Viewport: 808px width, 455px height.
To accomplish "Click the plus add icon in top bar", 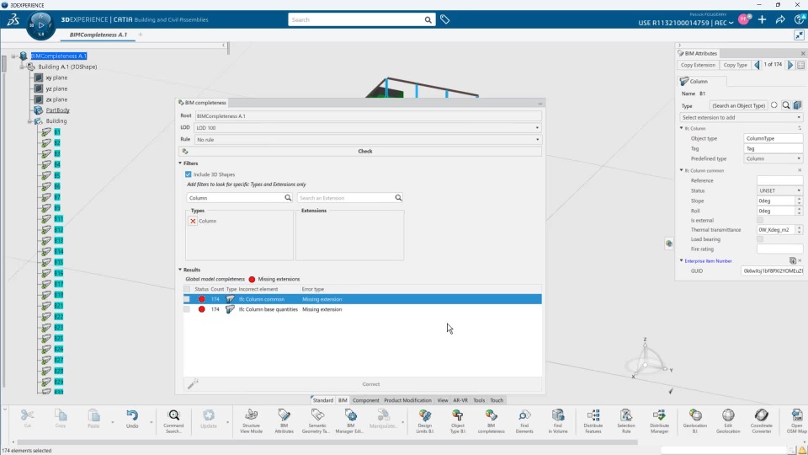I will pyautogui.click(x=763, y=19).
